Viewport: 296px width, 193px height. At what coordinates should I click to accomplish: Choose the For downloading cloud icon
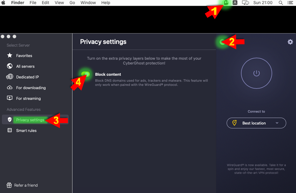pyautogui.click(x=10, y=87)
